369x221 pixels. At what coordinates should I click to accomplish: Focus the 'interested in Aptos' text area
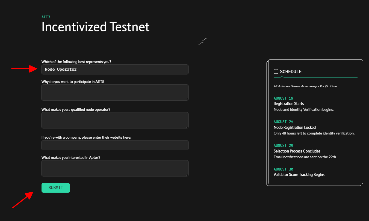pos(115,168)
